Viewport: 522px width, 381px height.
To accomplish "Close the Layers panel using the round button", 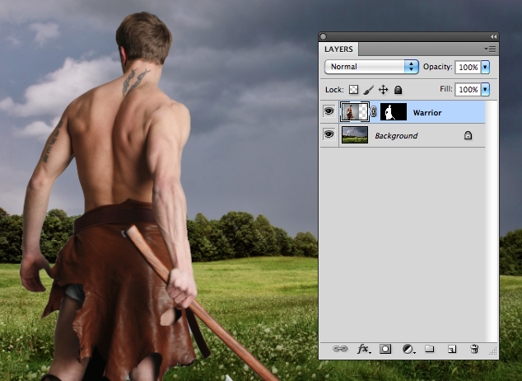I will [x=323, y=36].
